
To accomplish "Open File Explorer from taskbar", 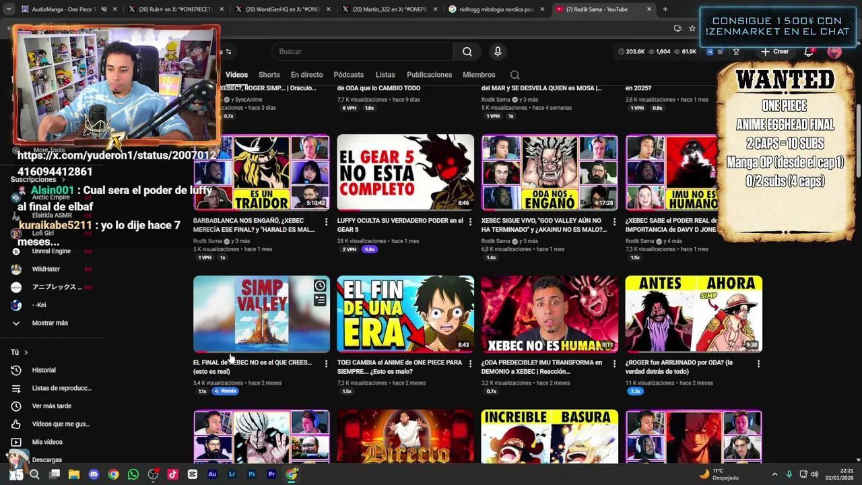I will coord(74,474).
